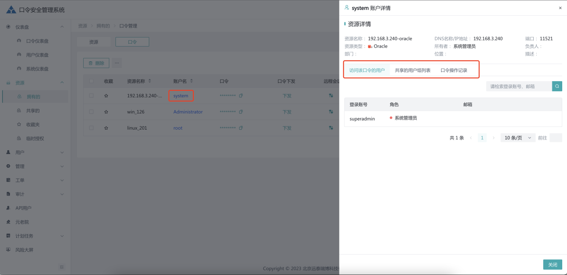Open the 口令操作记录 tab
Image resolution: width=567 pixels, height=275 pixels.
pos(454,70)
